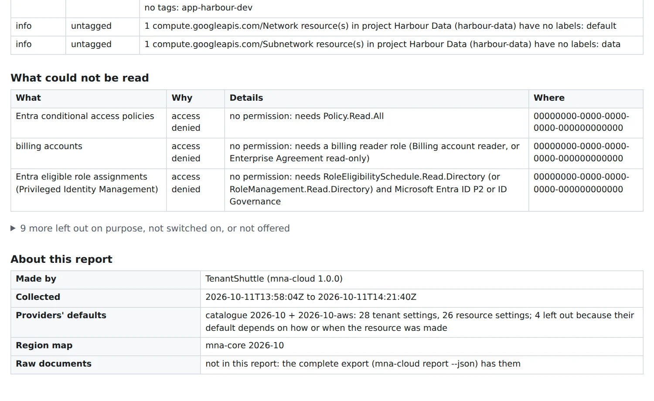
Task: Click the RoleEligibilitySchedule.Read.Directory details cell
Action: click(377, 190)
